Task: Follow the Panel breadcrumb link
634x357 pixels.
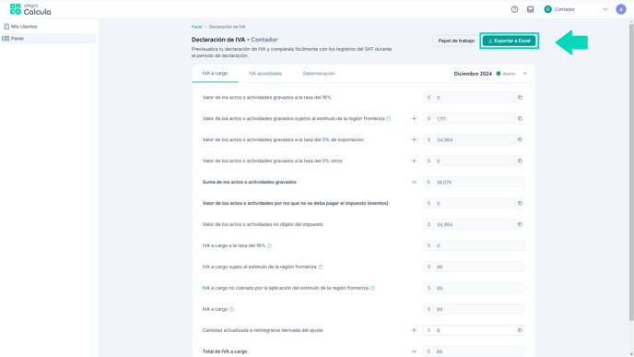Action: click(x=197, y=27)
